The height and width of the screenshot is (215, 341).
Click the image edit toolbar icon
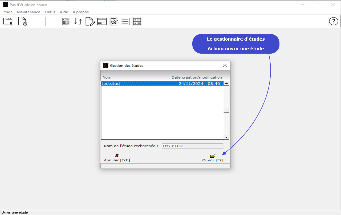114,21
